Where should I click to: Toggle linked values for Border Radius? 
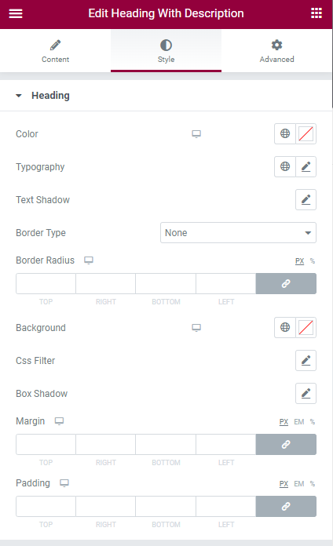[286, 283]
